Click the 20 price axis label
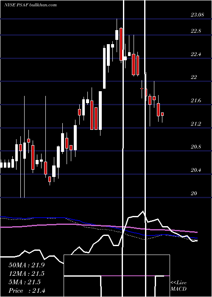The width and height of the screenshot is (212, 297). click(x=194, y=193)
